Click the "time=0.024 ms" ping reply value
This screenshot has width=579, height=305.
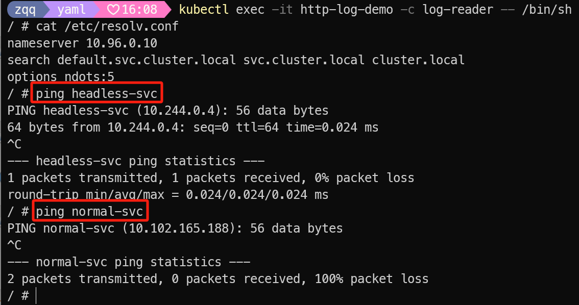(332, 128)
